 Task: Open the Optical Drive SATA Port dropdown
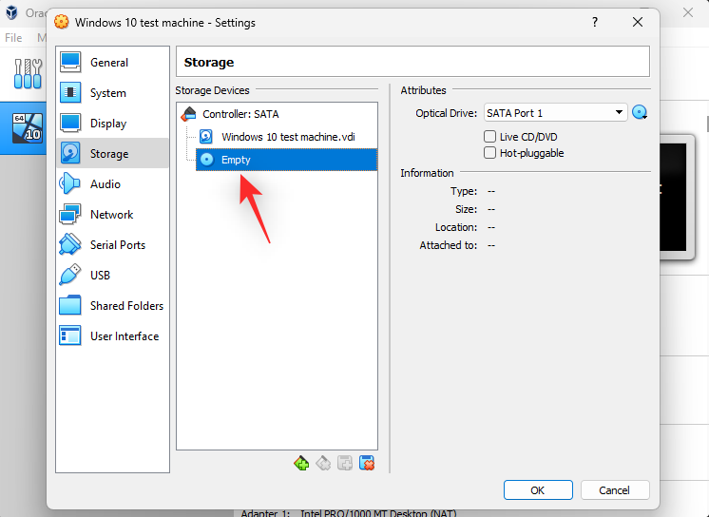pyautogui.click(x=555, y=113)
